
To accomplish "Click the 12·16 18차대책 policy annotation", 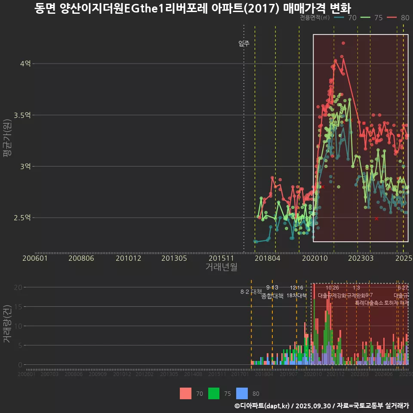I will pyautogui.click(x=296, y=292).
